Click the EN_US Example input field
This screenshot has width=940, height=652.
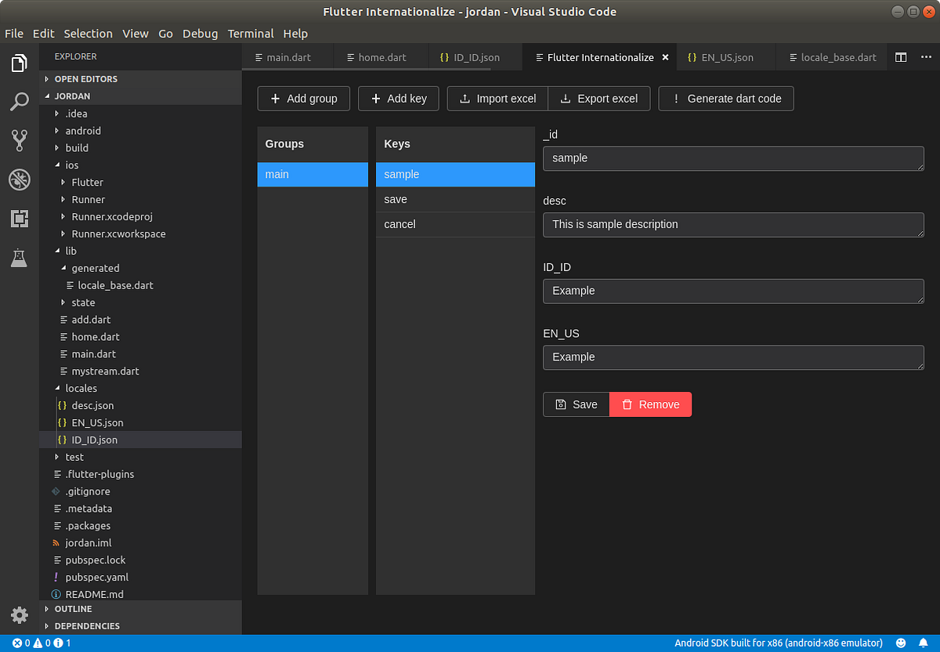(x=733, y=357)
